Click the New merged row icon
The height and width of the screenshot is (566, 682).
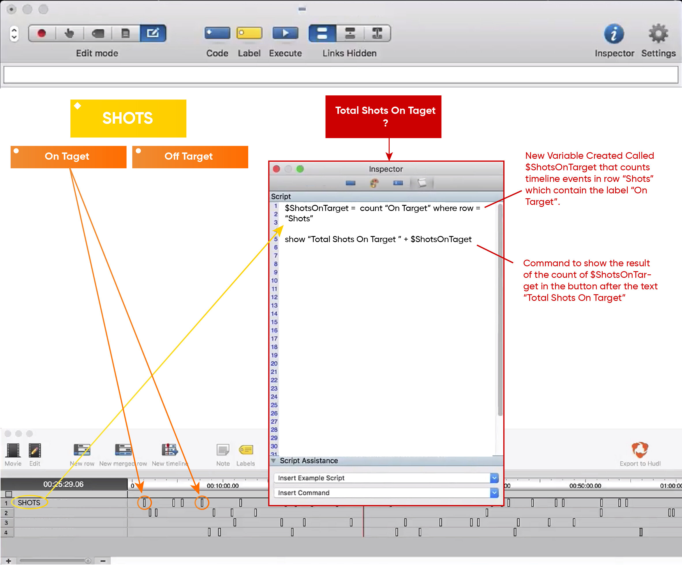click(123, 450)
